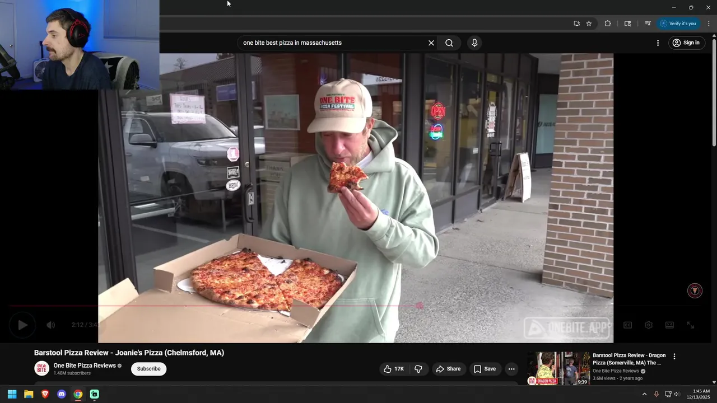Click the YouTube search magnifier button

click(x=449, y=43)
